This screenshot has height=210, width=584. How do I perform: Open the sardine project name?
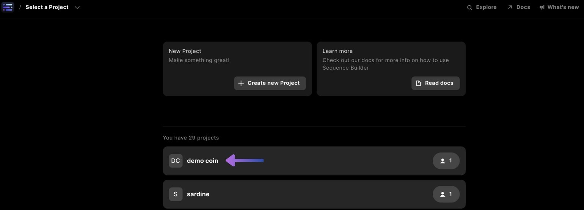(x=198, y=194)
